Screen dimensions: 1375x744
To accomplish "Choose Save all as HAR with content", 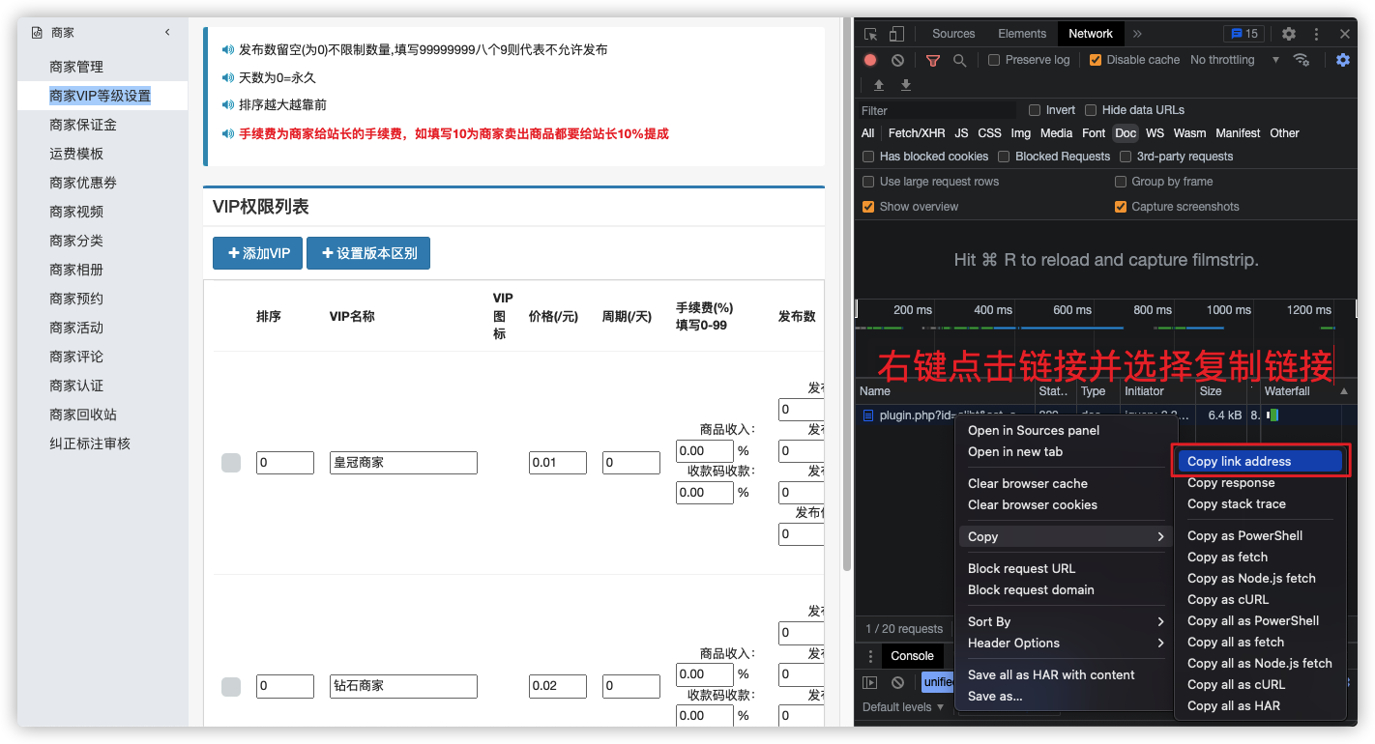I will (x=1051, y=674).
